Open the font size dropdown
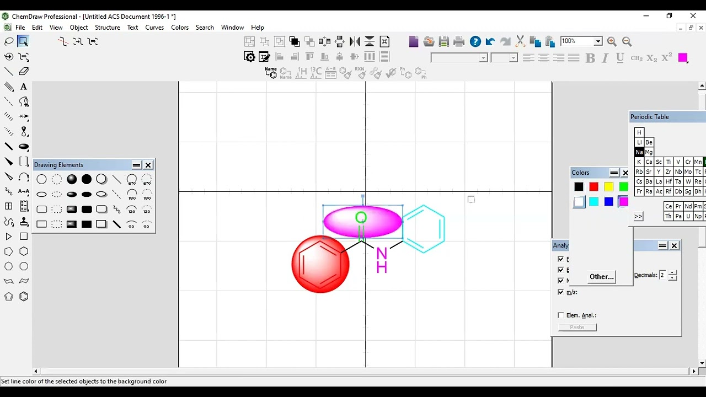Screen dimensions: 706x397 (x=513, y=58)
